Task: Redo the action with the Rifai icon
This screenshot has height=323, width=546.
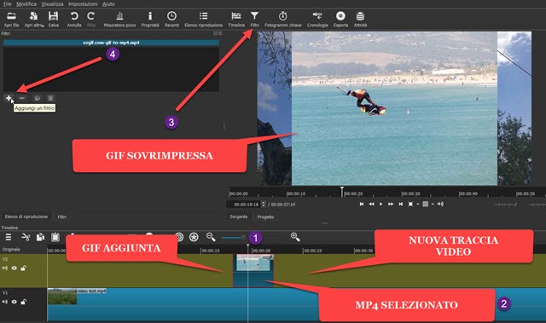Action: [91, 19]
